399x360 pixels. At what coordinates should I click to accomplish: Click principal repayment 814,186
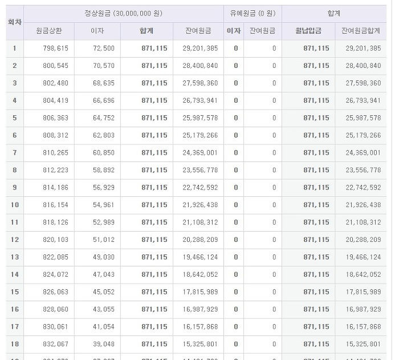click(x=55, y=188)
